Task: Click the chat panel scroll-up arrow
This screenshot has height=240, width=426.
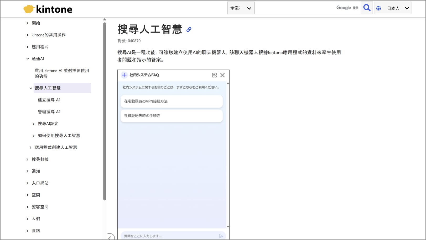Action: (x=228, y=83)
